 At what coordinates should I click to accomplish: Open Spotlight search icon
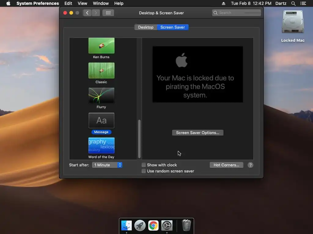pyautogui.click(x=293, y=3)
